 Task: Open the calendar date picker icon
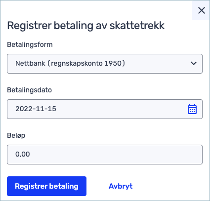(x=192, y=109)
